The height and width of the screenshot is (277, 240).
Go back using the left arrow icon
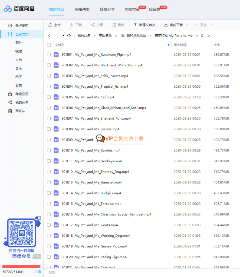[49, 35]
